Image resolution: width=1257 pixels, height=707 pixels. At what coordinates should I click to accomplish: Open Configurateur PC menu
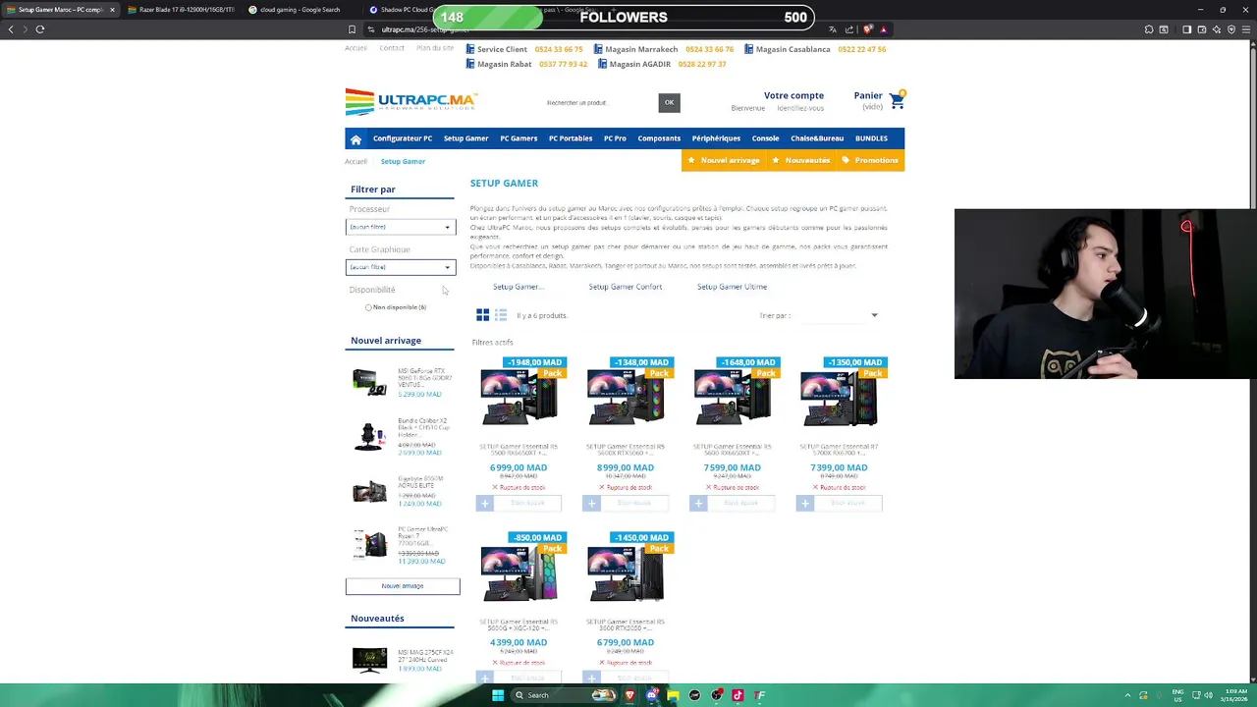[403, 138]
